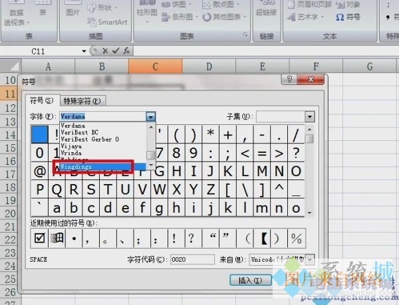Click the 字符代码 character code field
399x305 pixels.
click(x=192, y=259)
